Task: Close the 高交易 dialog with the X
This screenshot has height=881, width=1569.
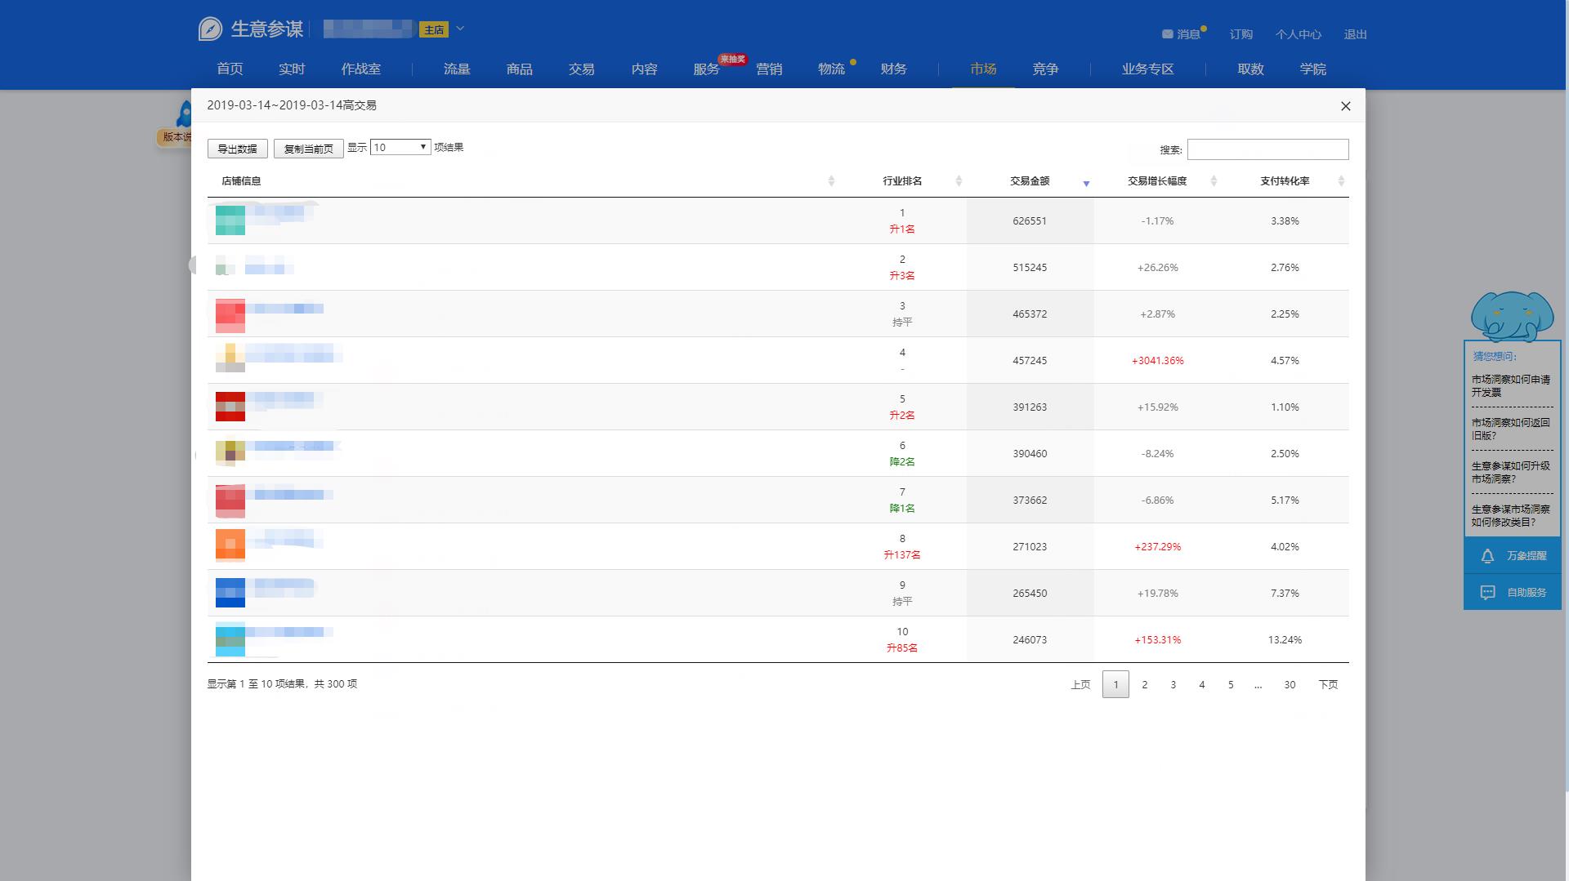Action: 1345,106
